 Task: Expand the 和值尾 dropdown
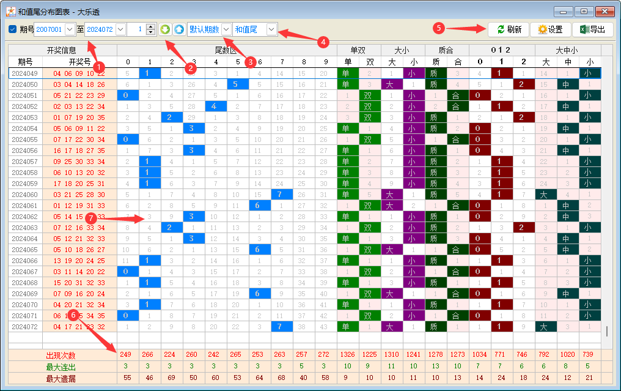(271, 29)
